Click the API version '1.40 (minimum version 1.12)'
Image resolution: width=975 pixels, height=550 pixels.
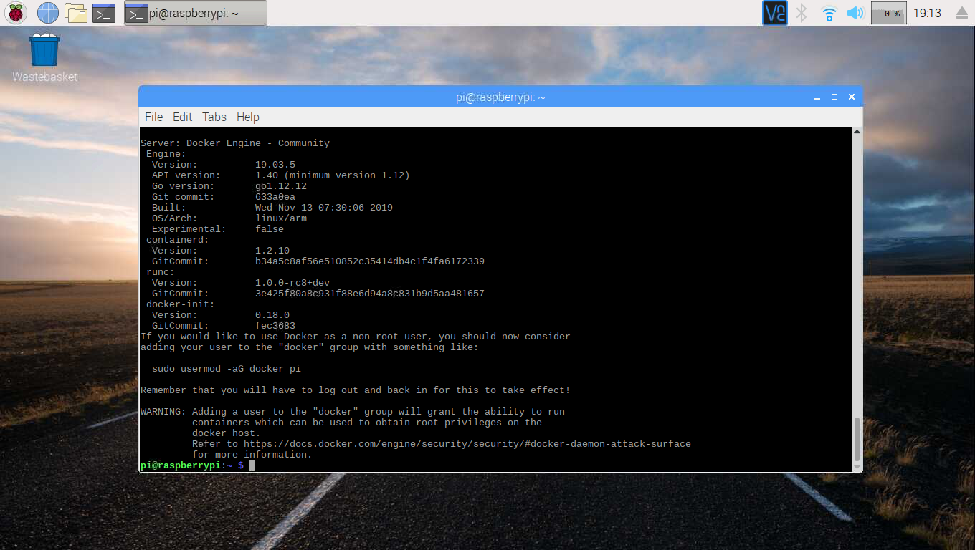[333, 175]
